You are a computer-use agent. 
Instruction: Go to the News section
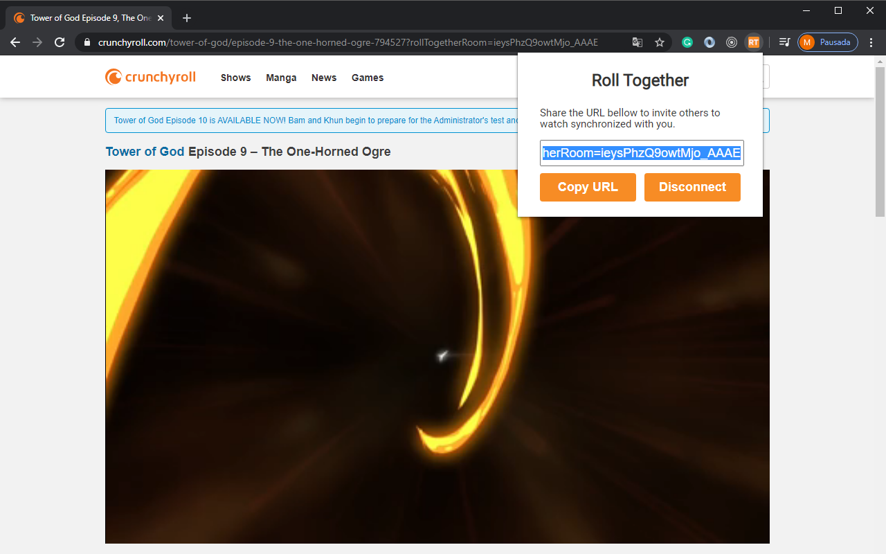tap(324, 78)
